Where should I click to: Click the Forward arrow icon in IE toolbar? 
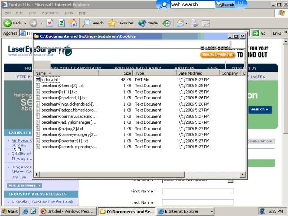[34, 23]
